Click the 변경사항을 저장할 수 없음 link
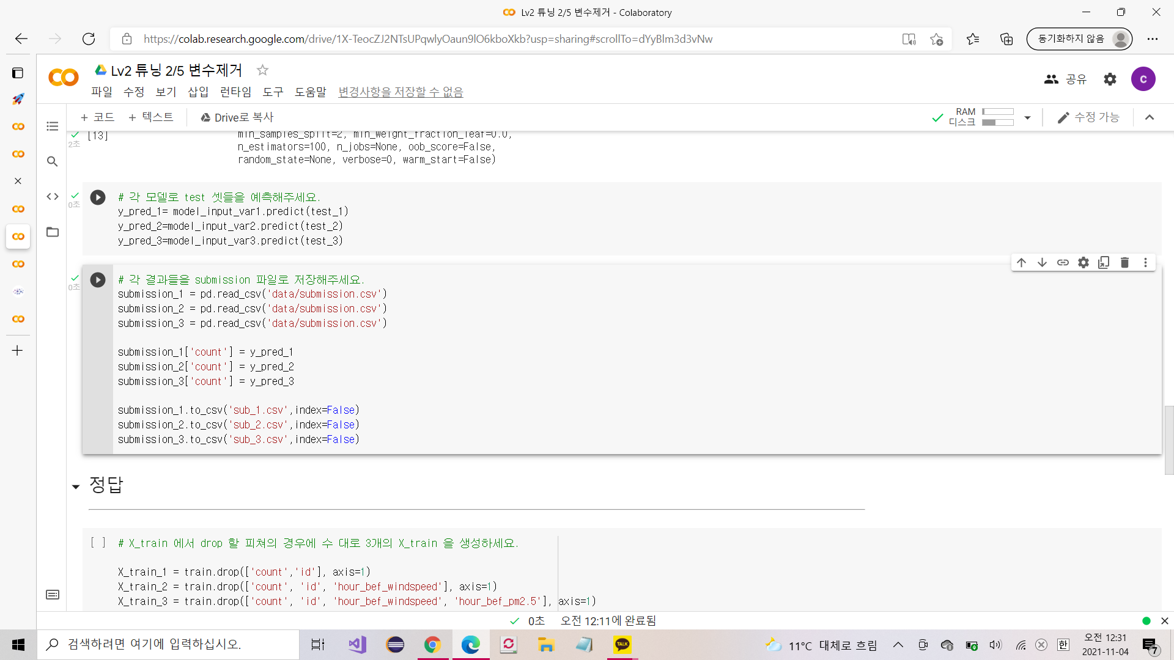The image size is (1174, 660). 401,92
